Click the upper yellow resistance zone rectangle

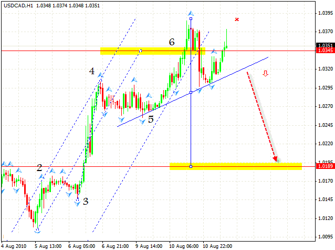pos(153,51)
